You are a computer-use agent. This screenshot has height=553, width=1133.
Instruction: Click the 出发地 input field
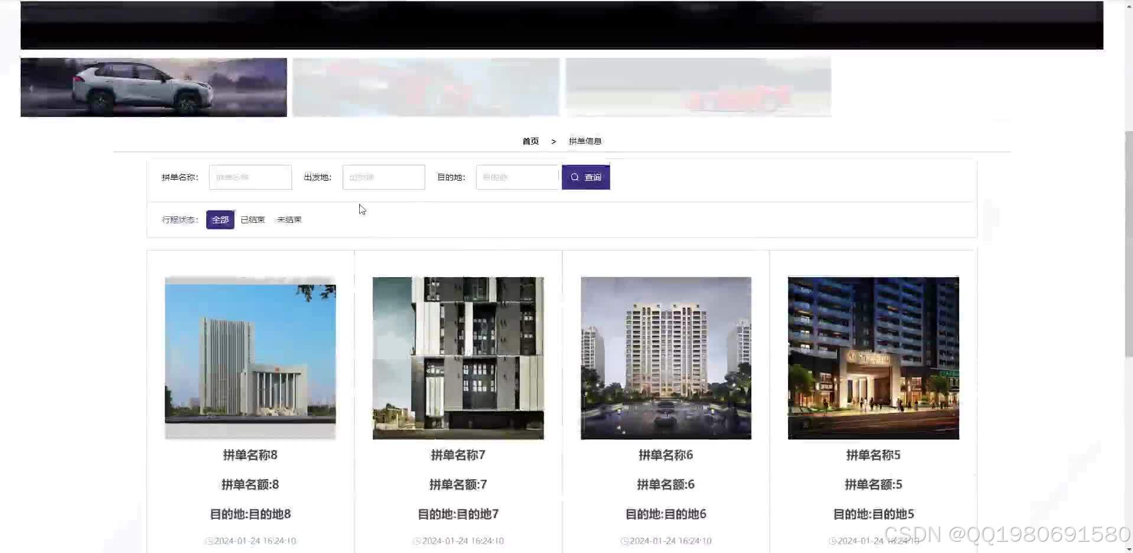click(x=383, y=177)
